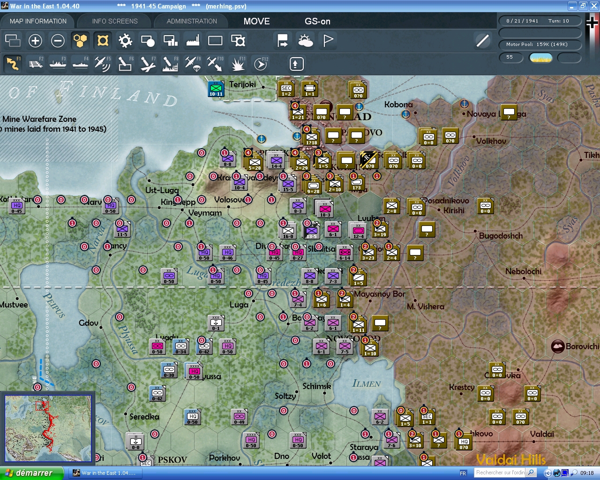600x480 pixels.
Task: Click the flag with arrow icon
Action: [x=283, y=41]
